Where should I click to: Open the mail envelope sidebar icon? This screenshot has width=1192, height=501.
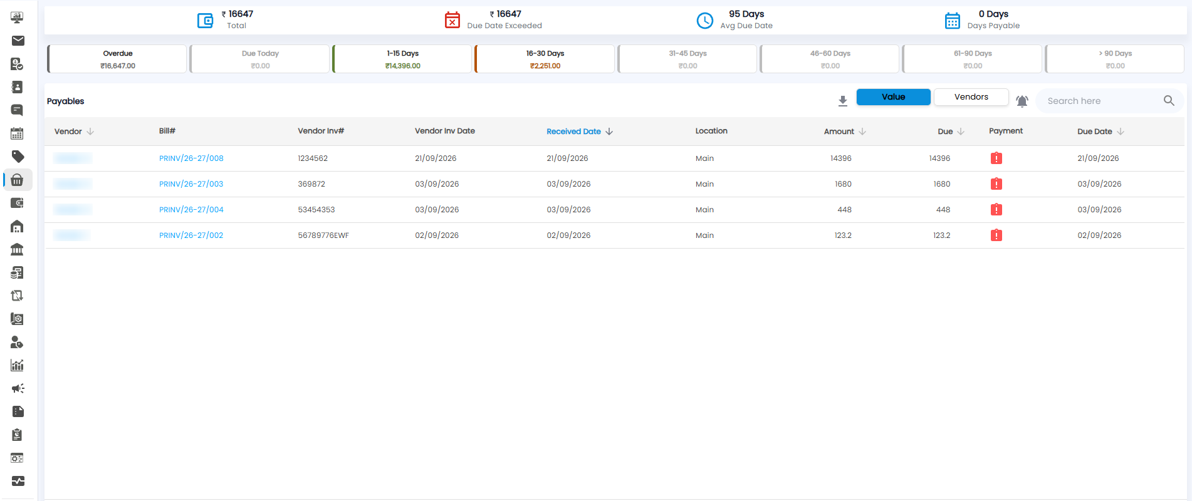pos(18,41)
